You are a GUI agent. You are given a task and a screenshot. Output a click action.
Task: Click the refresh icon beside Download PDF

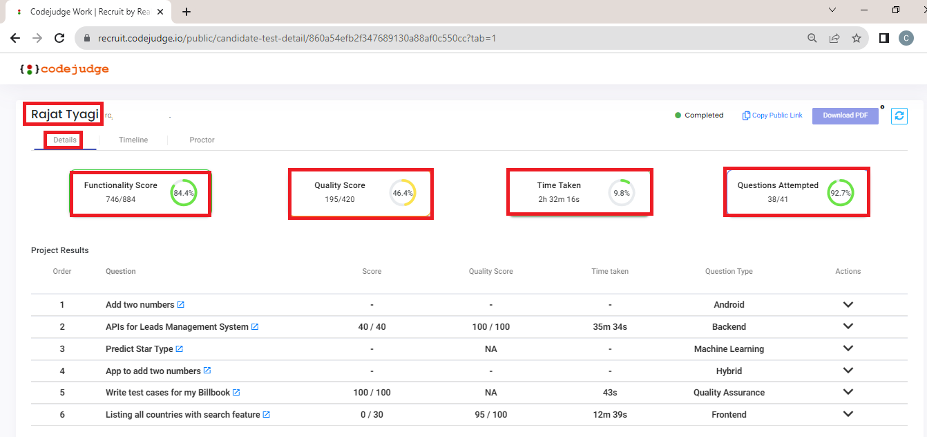click(899, 115)
